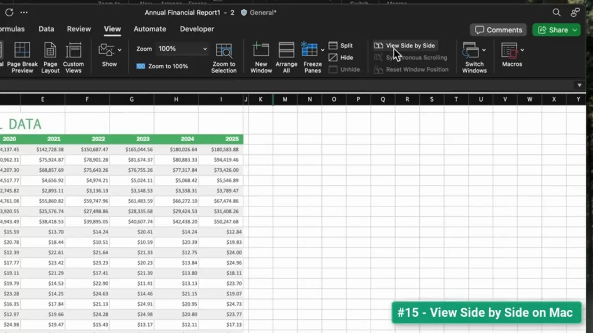The image size is (593, 333).
Task: Toggle Split panes
Action: tap(342, 45)
